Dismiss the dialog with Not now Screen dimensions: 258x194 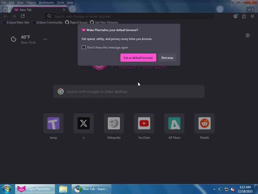click(x=167, y=58)
